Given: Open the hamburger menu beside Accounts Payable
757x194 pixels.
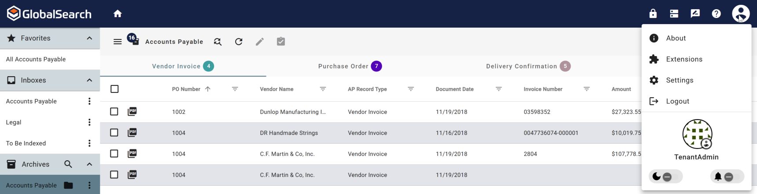Looking at the screenshot, I should 117,42.
